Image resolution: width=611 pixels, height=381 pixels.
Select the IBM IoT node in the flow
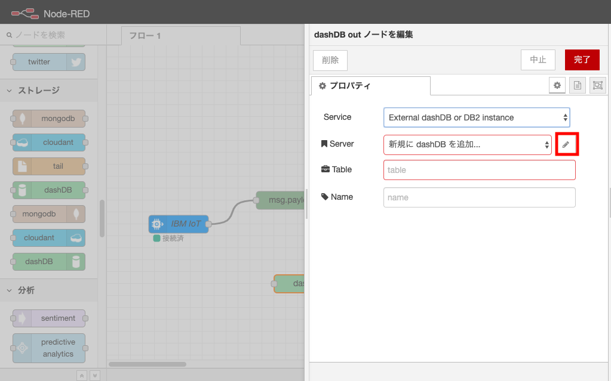[177, 224]
